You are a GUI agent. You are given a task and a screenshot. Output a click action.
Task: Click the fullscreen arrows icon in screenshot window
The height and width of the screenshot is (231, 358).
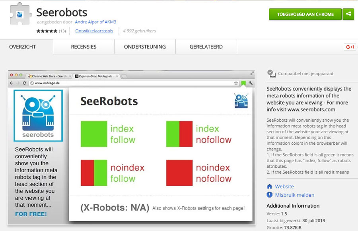(x=252, y=73)
